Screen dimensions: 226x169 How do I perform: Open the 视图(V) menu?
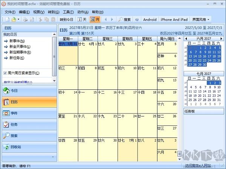point(38,12)
